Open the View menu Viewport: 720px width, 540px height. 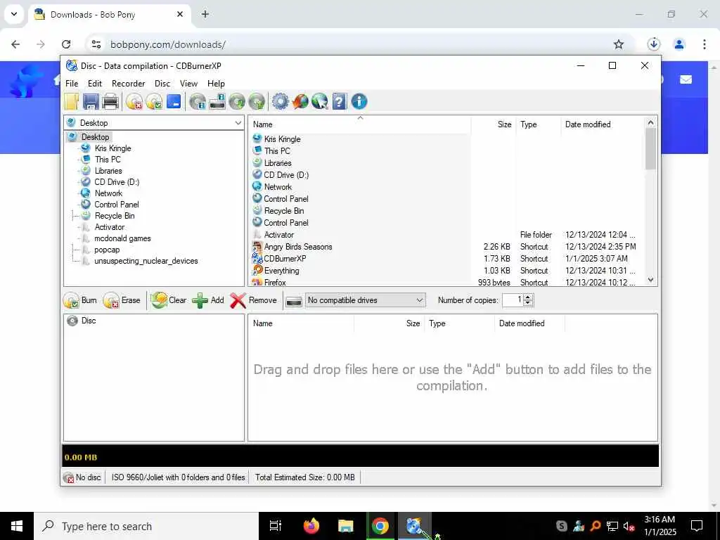click(x=188, y=84)
